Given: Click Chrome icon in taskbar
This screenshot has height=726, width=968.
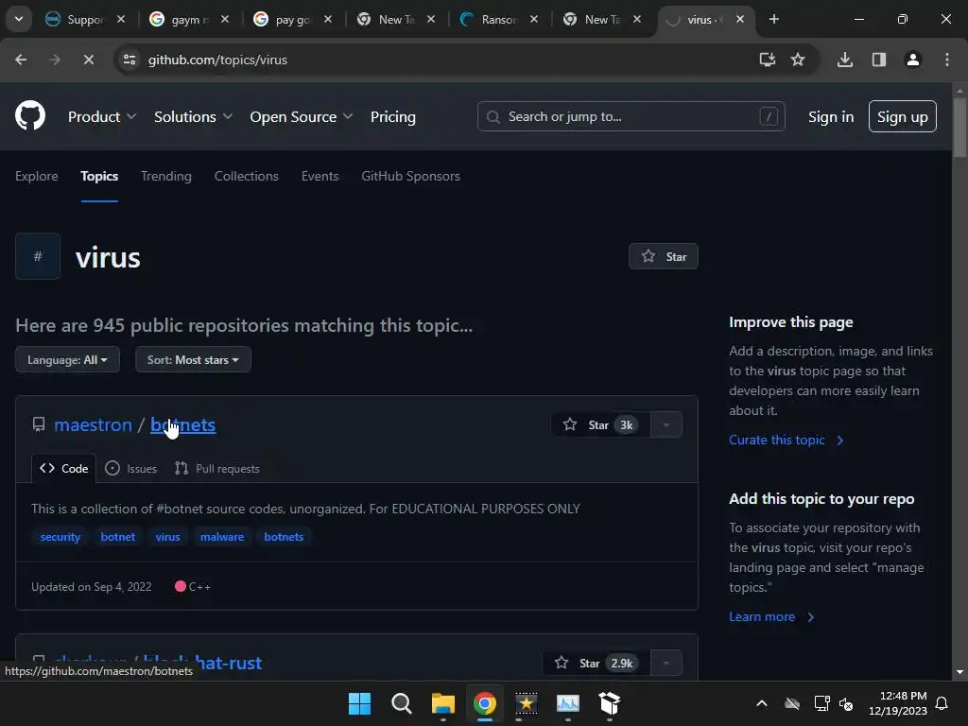Looking at the screenshot, I should click(485, 703).
